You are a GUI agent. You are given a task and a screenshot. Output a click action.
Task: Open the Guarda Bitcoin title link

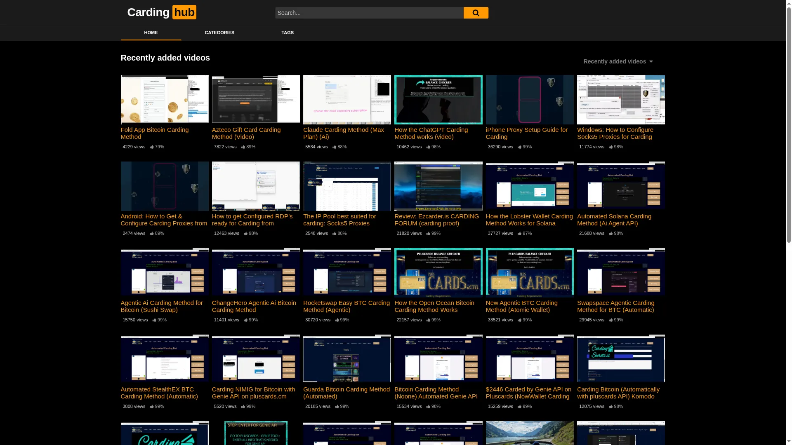(346, 393)
